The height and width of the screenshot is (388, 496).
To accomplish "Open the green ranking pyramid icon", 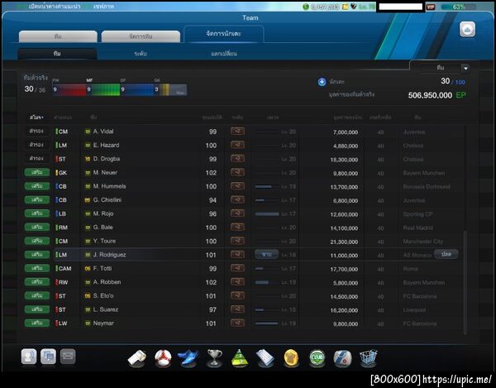I will [240, 358].
